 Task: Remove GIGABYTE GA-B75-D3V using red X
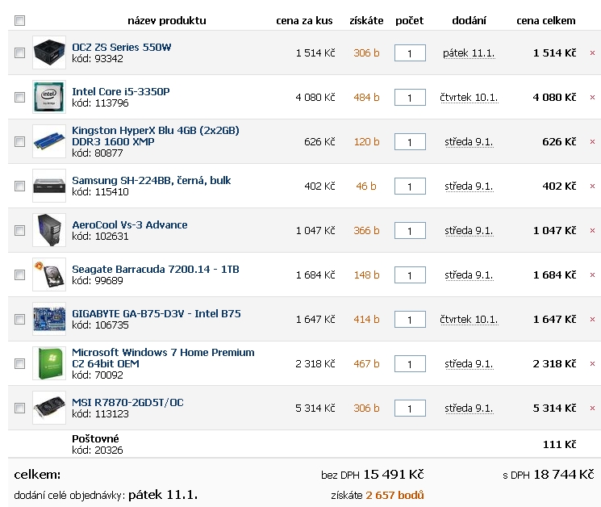point(592,320)
